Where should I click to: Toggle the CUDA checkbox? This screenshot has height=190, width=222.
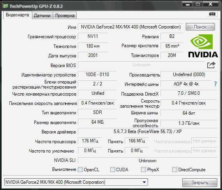(113, 169)
